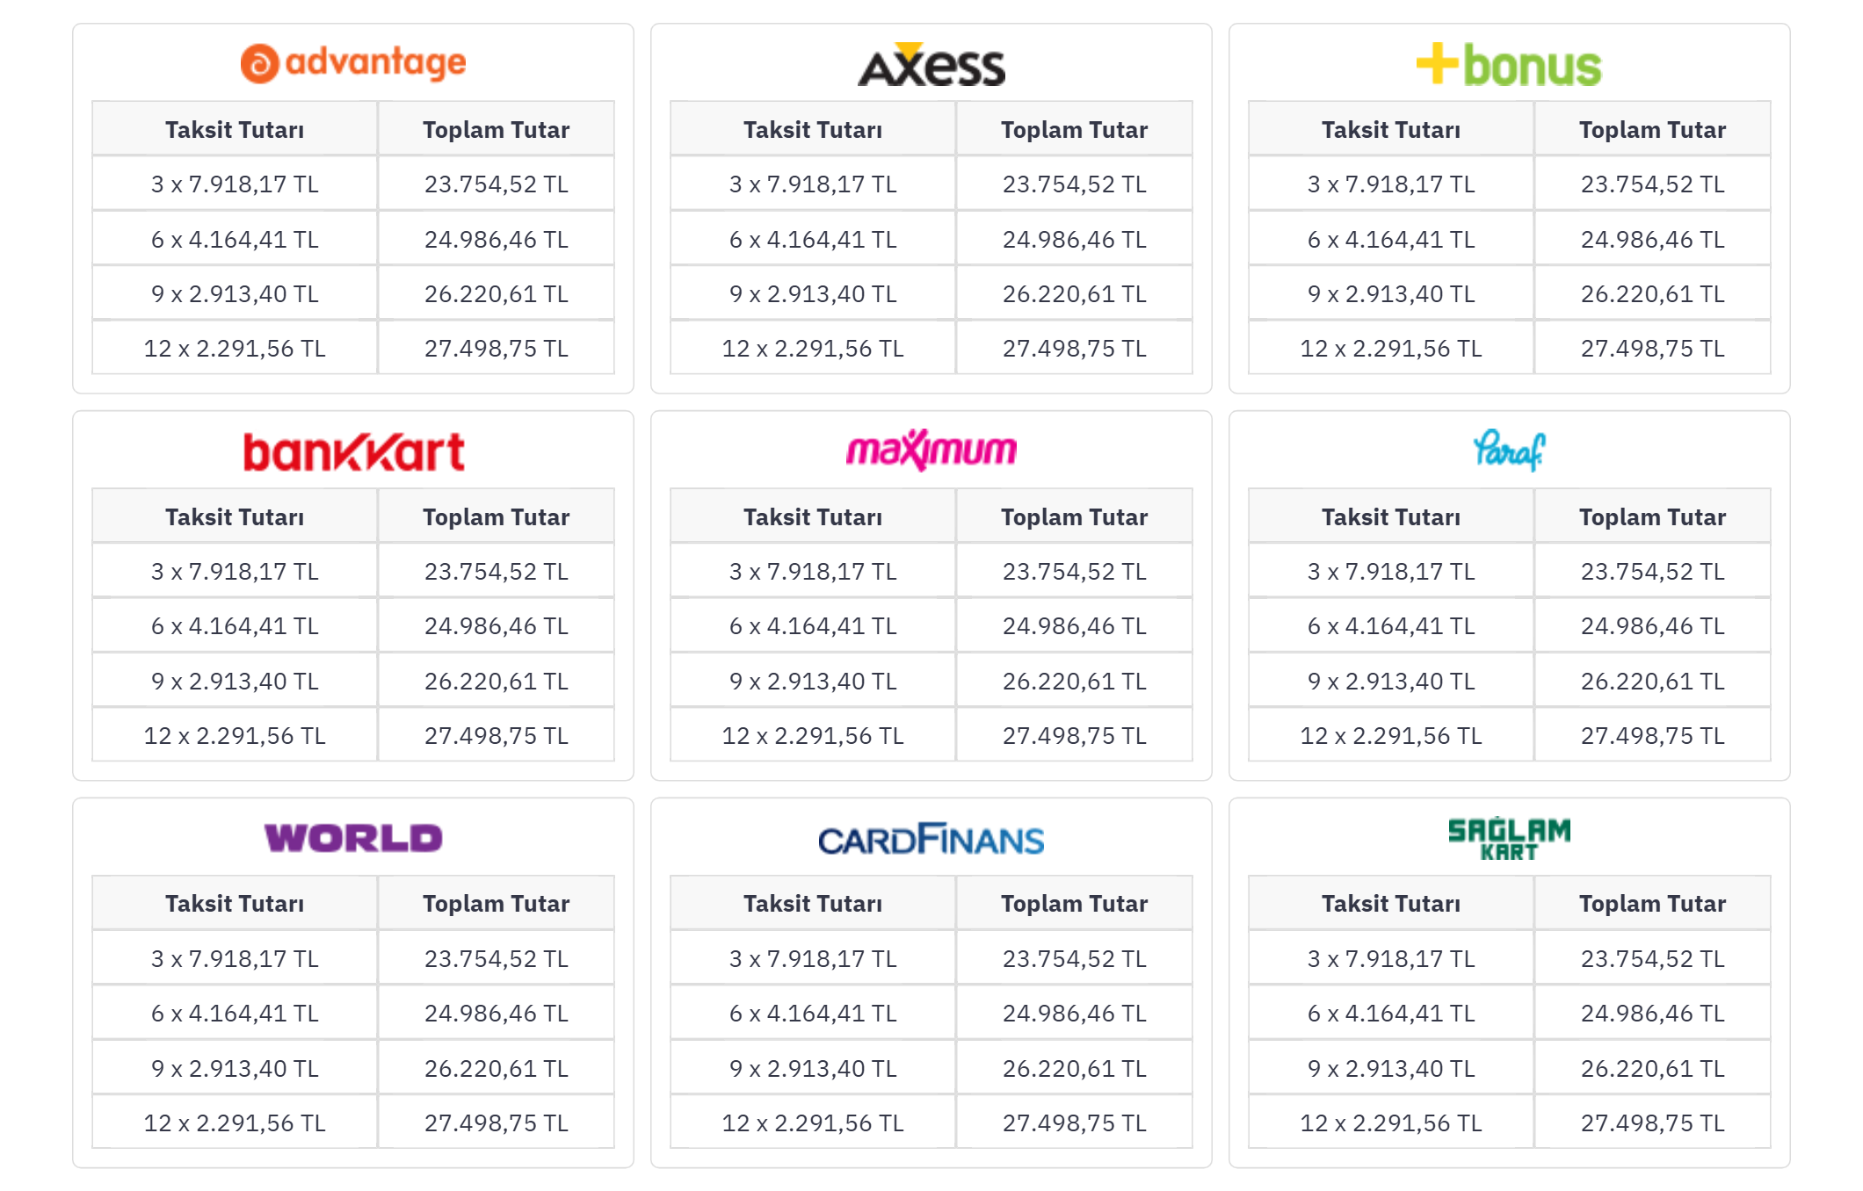Viewport: 1863px width, 1191px height.
Task: Click the WORLD card logo
Action: coord(353,838)
